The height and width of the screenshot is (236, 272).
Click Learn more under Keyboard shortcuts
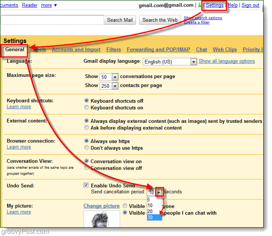pos(19,107)
